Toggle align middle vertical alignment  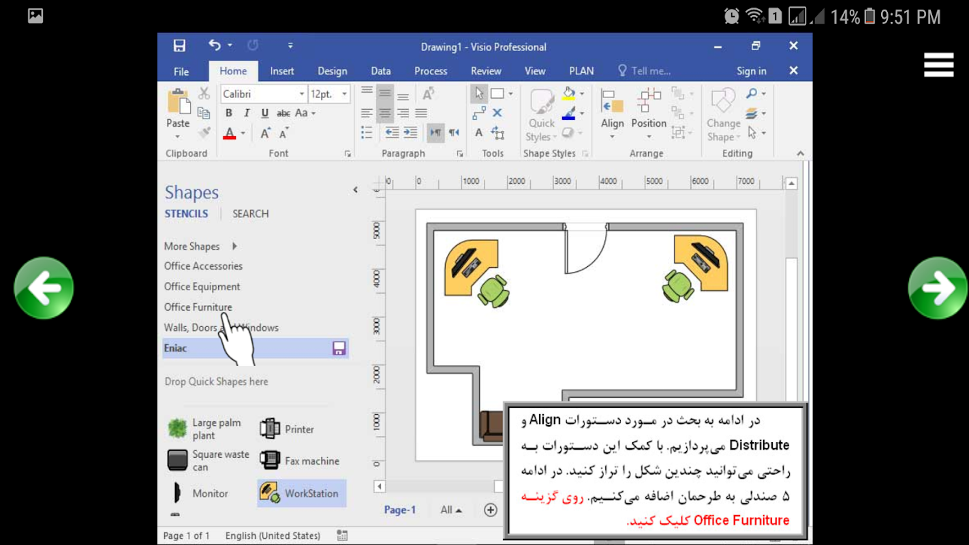385,93
